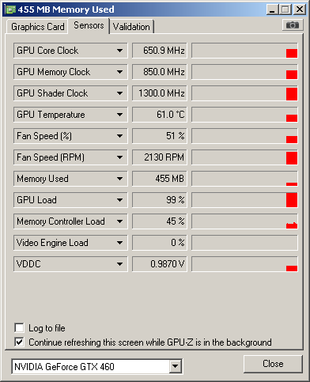310x382 pixels.
Task: Click the Close button at bottom
Action: [273, 364]
